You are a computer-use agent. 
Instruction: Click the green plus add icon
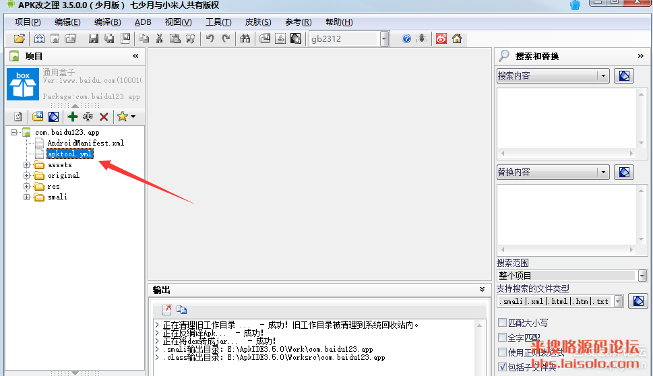(73, 117)
